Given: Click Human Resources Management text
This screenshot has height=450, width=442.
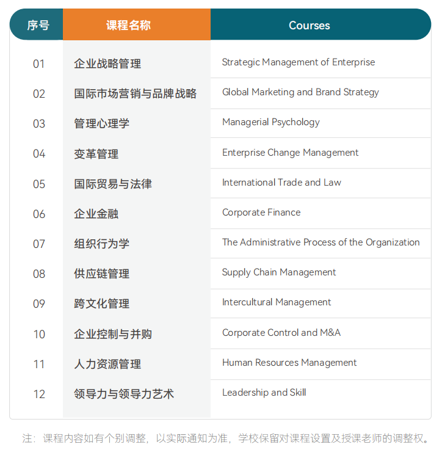Looking at the screenshot, I should [x=289, y=363].
